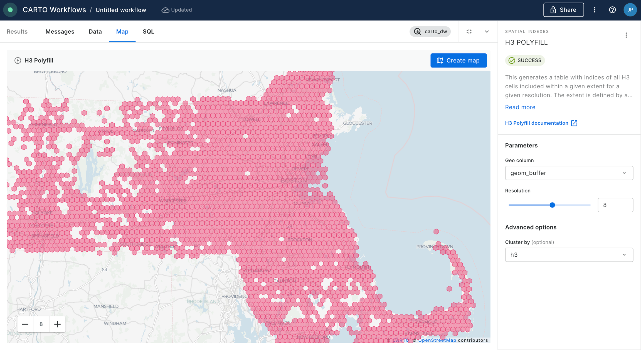The height and width of the screenshot is (350, 641).
Task: Switch to the Data tab
Action: tap(95, 32)
